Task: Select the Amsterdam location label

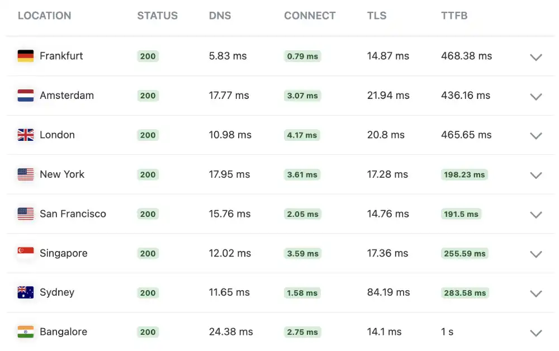Action: pos(67,96)
